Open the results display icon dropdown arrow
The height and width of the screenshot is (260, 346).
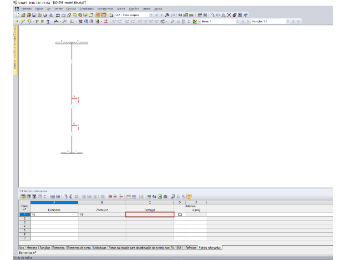pyautogui.click(x=199, y=21)
